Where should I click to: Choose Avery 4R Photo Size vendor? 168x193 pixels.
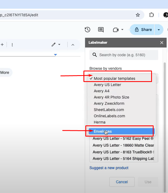click(x=122, y=97)
